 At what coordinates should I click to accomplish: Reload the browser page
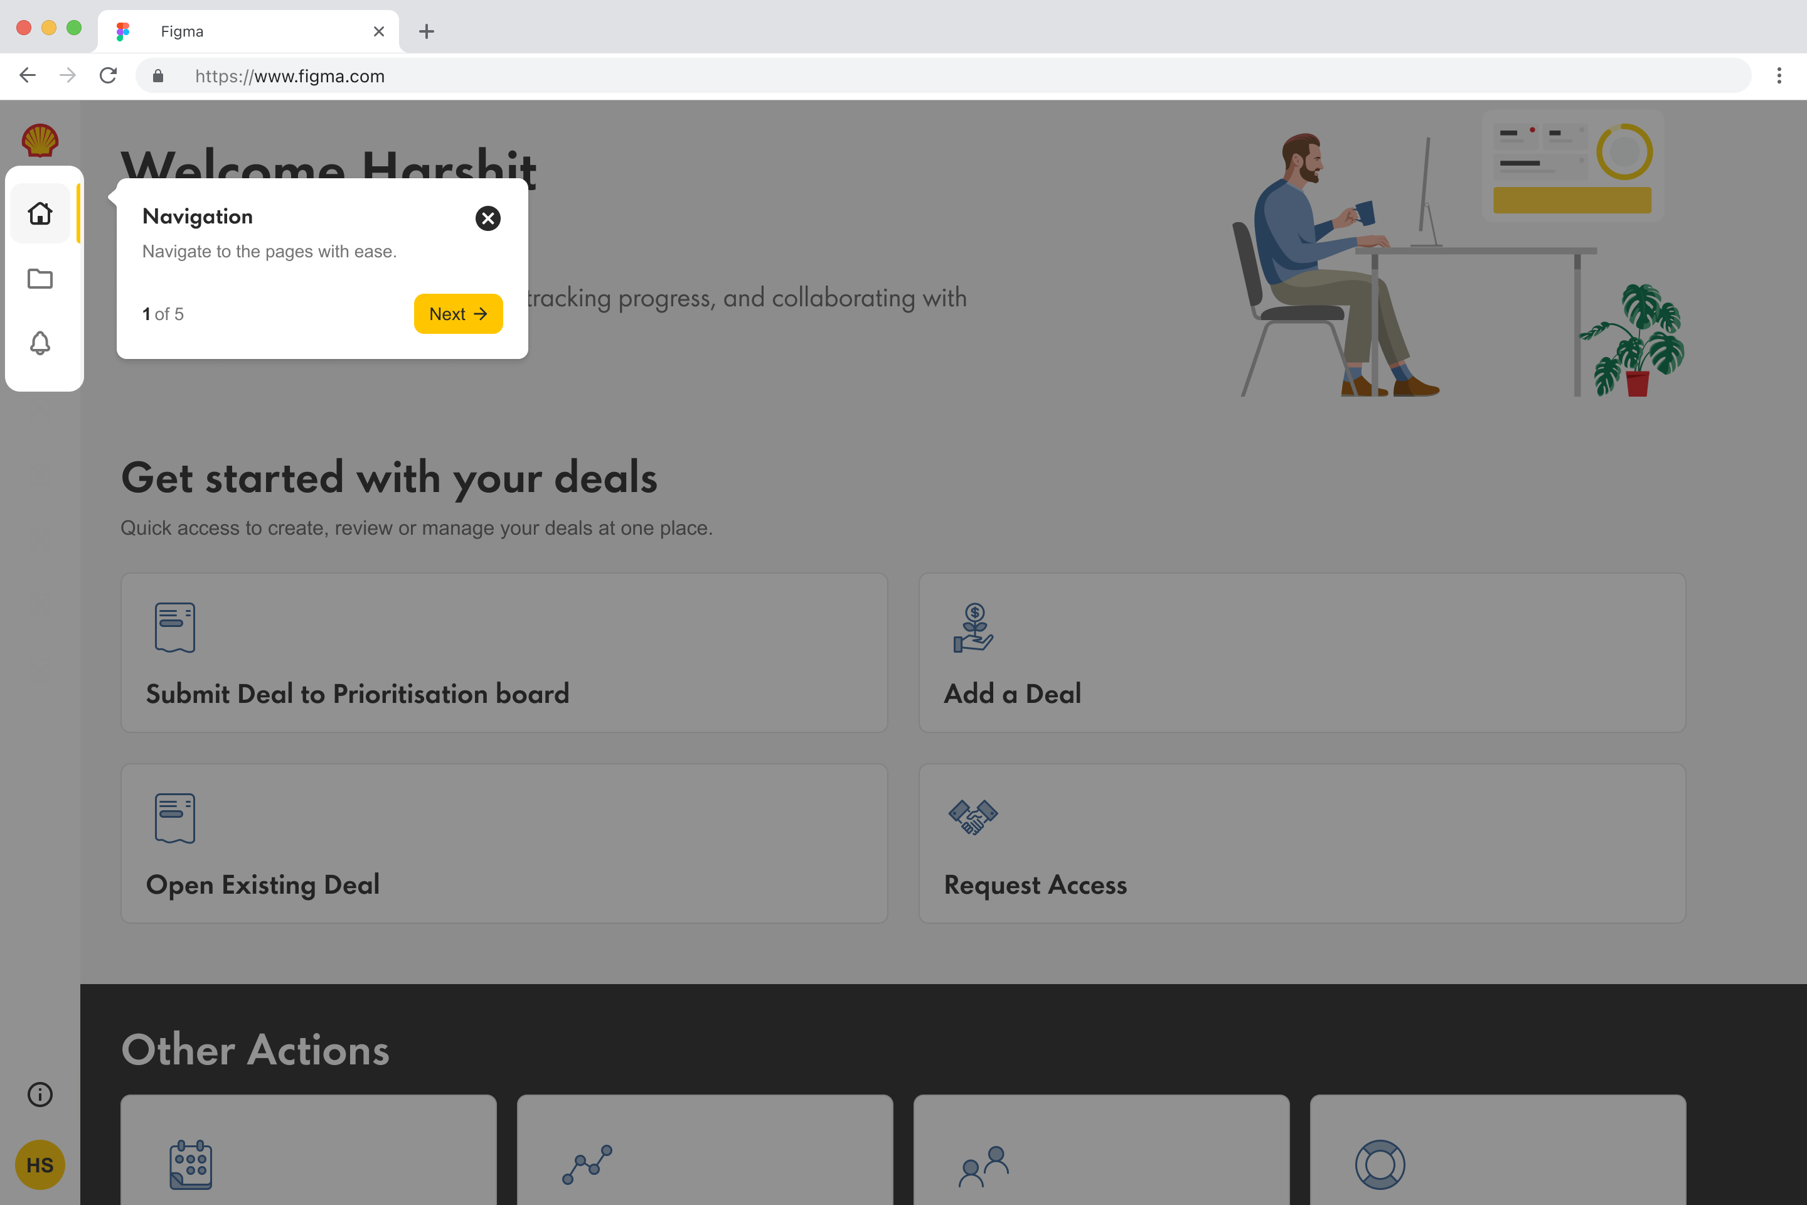pos(109,75)
